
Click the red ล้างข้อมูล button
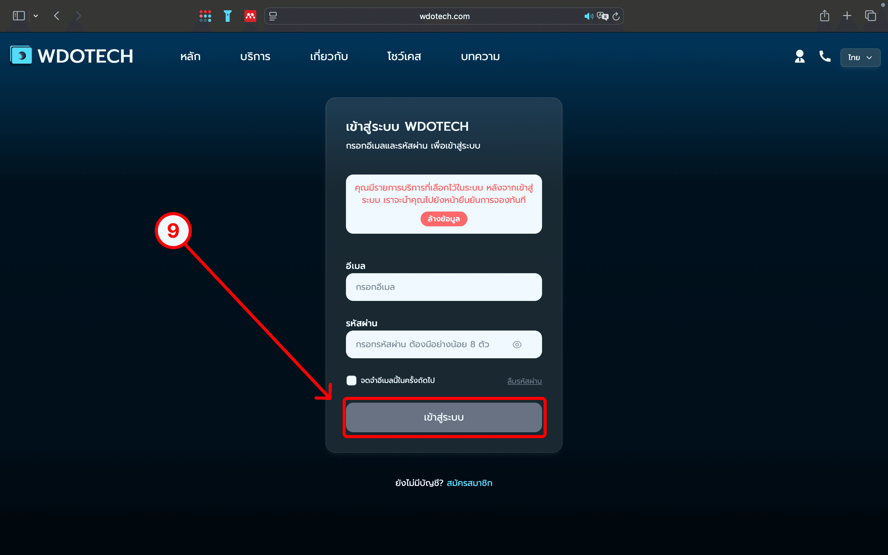point(444,219)
